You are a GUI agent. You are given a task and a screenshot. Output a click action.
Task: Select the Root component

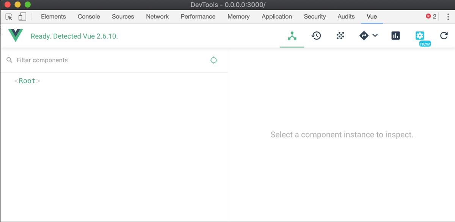coord(27,81)
